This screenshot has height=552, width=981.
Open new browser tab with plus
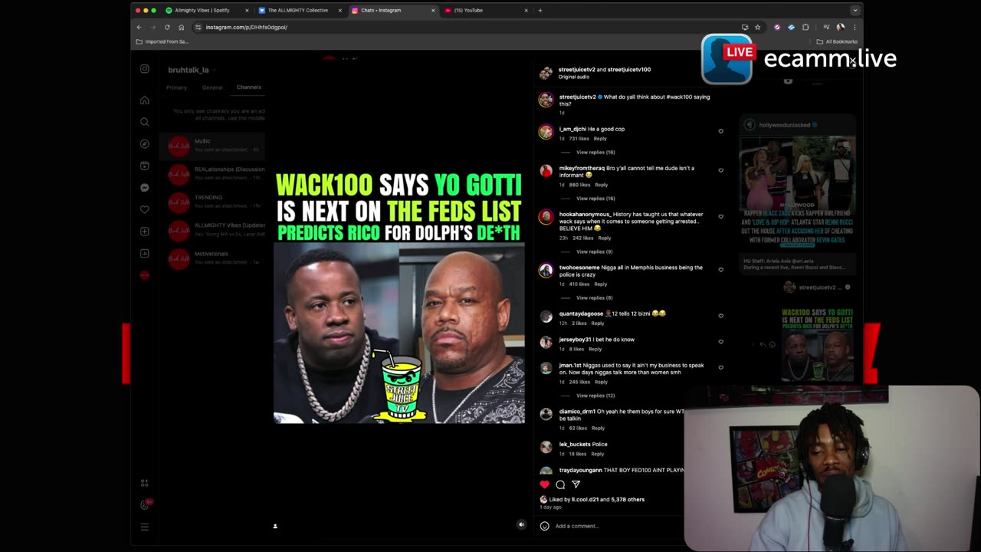(540, 10)
